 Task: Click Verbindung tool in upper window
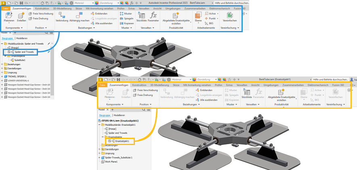(x=62, y=17)
